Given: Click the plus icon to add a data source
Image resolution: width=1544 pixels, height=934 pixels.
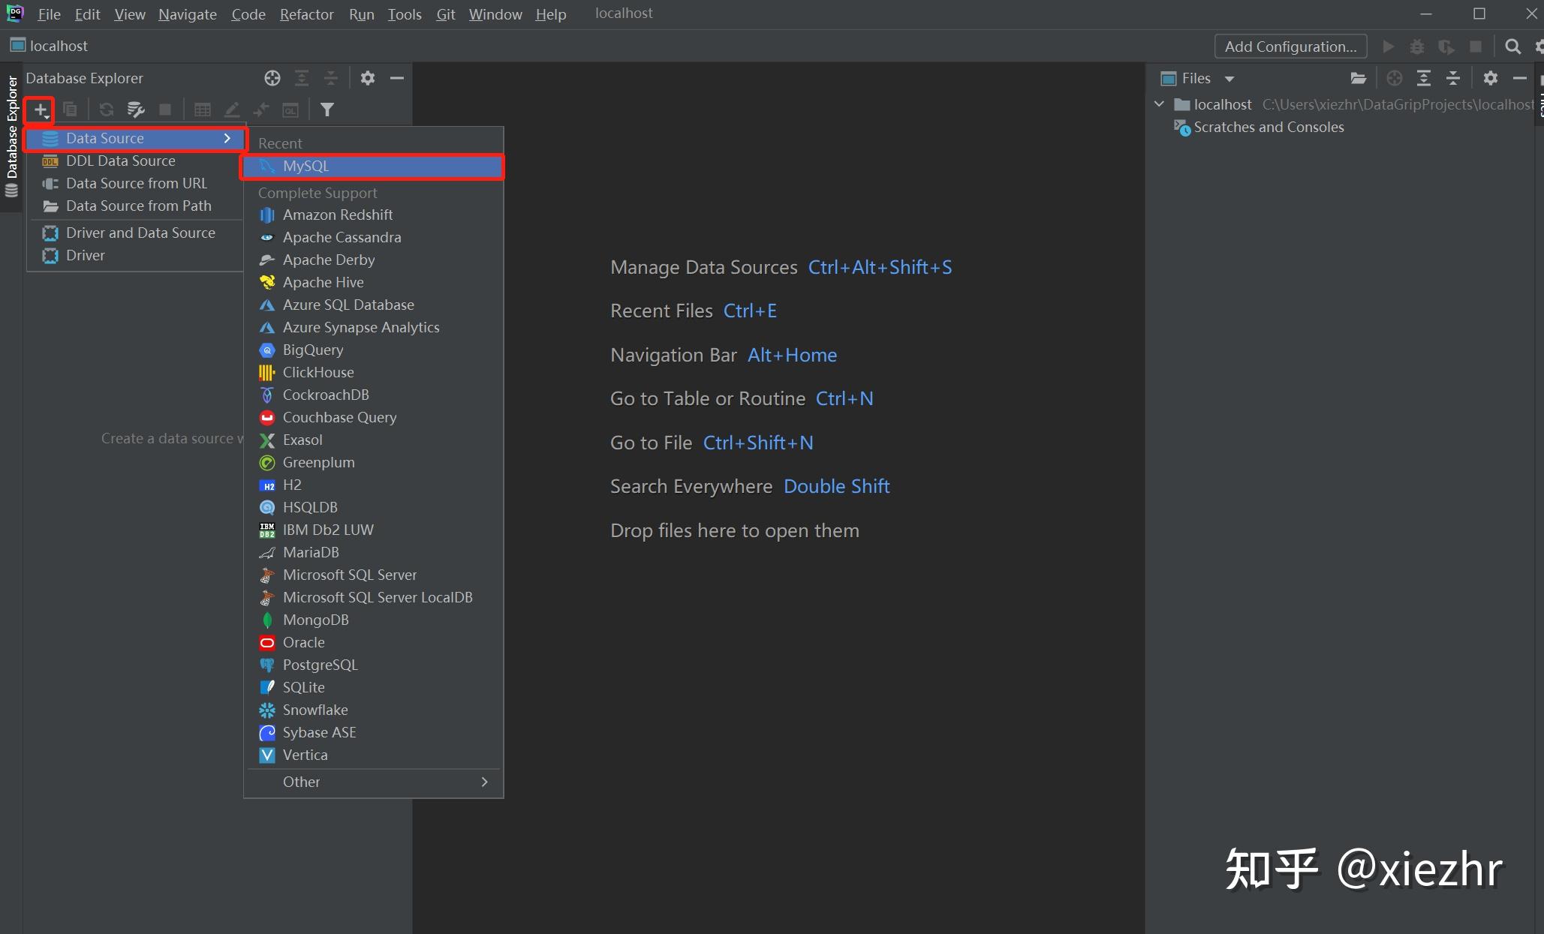Looking at the screenshot, I should [39, 110].
